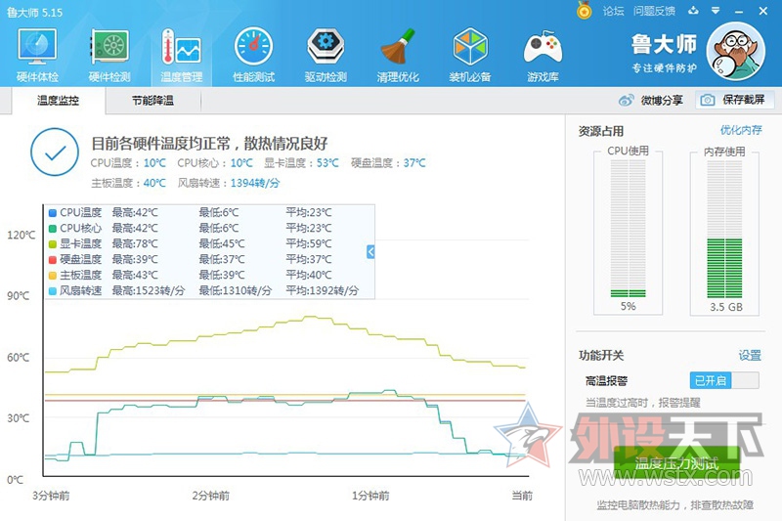Click the 5% CPU usage value
Image resolution: width=782 pixels, height=521 pixels.
coord(628,306)
